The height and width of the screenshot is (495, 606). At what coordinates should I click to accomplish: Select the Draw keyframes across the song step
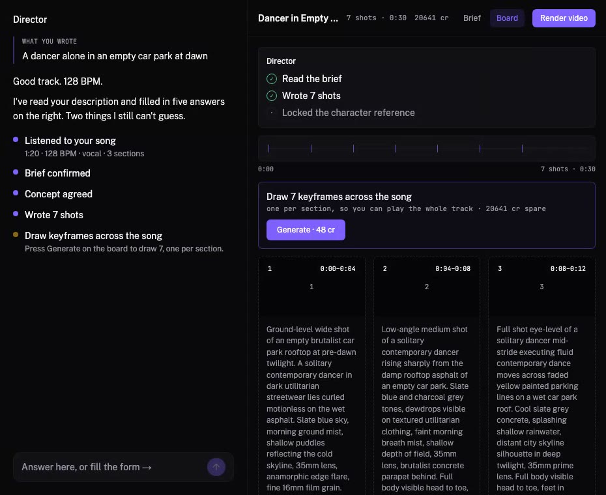click(x=94, y=236)
